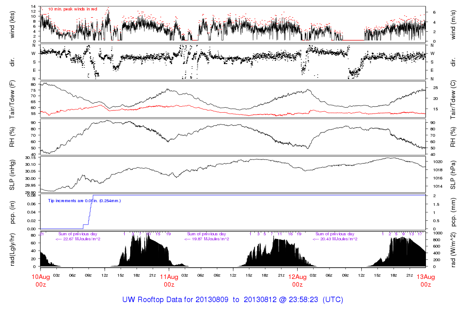
Task: Click the 'pcp. (in)' axis label
Action: tap(13, 212)
